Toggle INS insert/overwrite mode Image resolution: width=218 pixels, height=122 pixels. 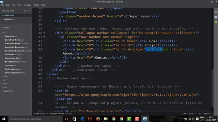click(185, 114)
